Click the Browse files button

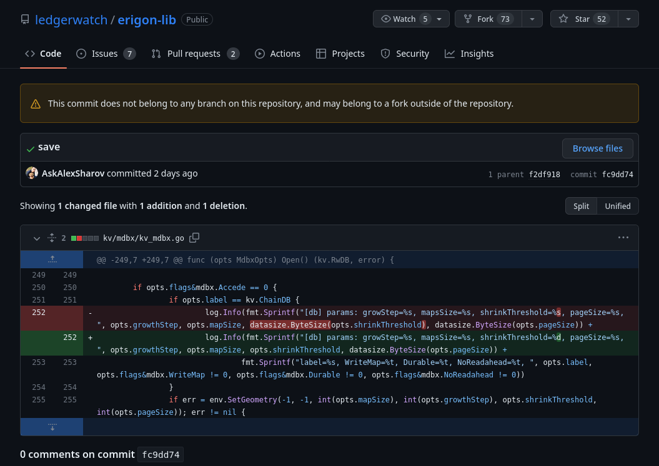point(597,148)
